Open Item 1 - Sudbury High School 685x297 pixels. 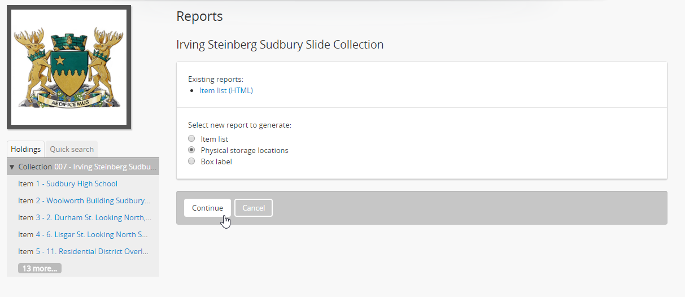[x=77, y=184]
